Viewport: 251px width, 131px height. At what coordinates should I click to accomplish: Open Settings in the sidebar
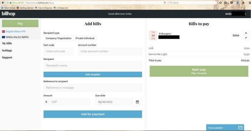[x=7, y=50]
